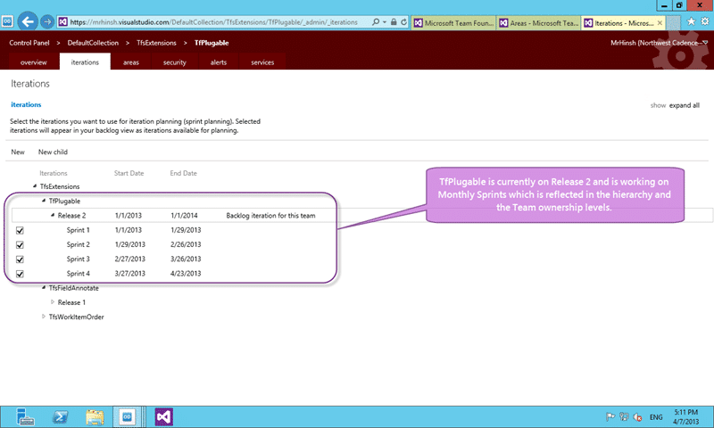Image resolution: width=714 pixels, height=428 pixels.
Task: Click the lock security icon in address bar
Action: (x=394, y=21)
